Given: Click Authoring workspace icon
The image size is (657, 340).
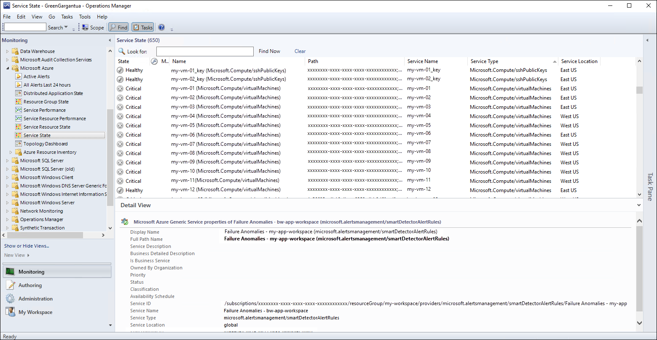Looking at the screenshot, I should 11,285.
